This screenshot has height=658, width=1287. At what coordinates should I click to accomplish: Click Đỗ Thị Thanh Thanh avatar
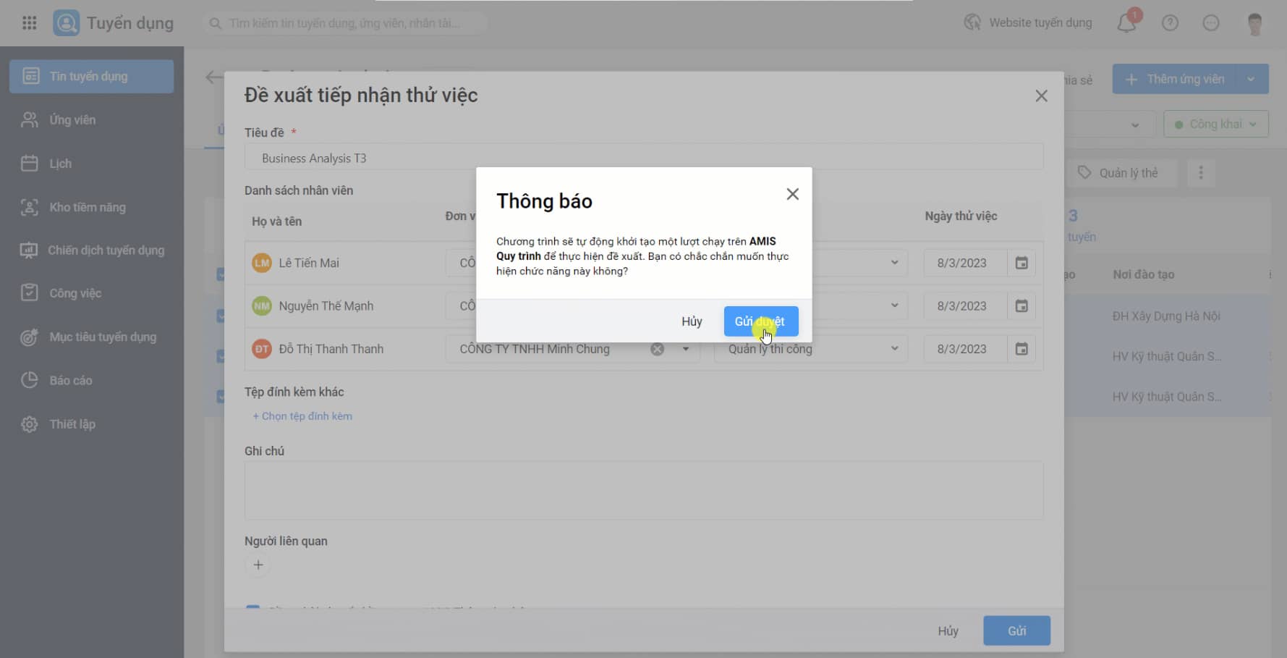pos(261,349)
